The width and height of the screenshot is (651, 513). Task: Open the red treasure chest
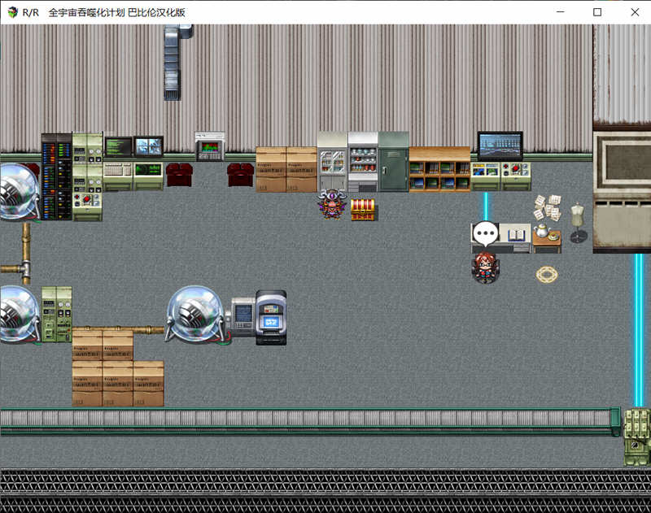tap(363, 210)
